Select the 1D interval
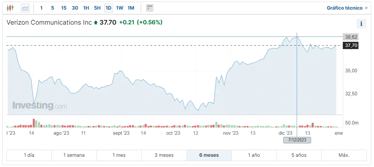The height and width of the screenshot is (167, 374). [108, 8]
